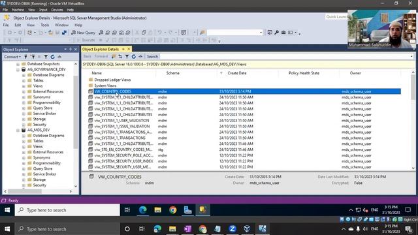This screenshot has height=235, width=418.
Task: Open OneNote on the host taskbar
Action: click(x=187, y=229)
